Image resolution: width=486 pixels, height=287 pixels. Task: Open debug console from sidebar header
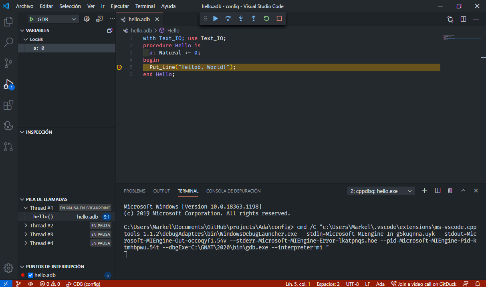pyautogui.click(x=99, y=19)
